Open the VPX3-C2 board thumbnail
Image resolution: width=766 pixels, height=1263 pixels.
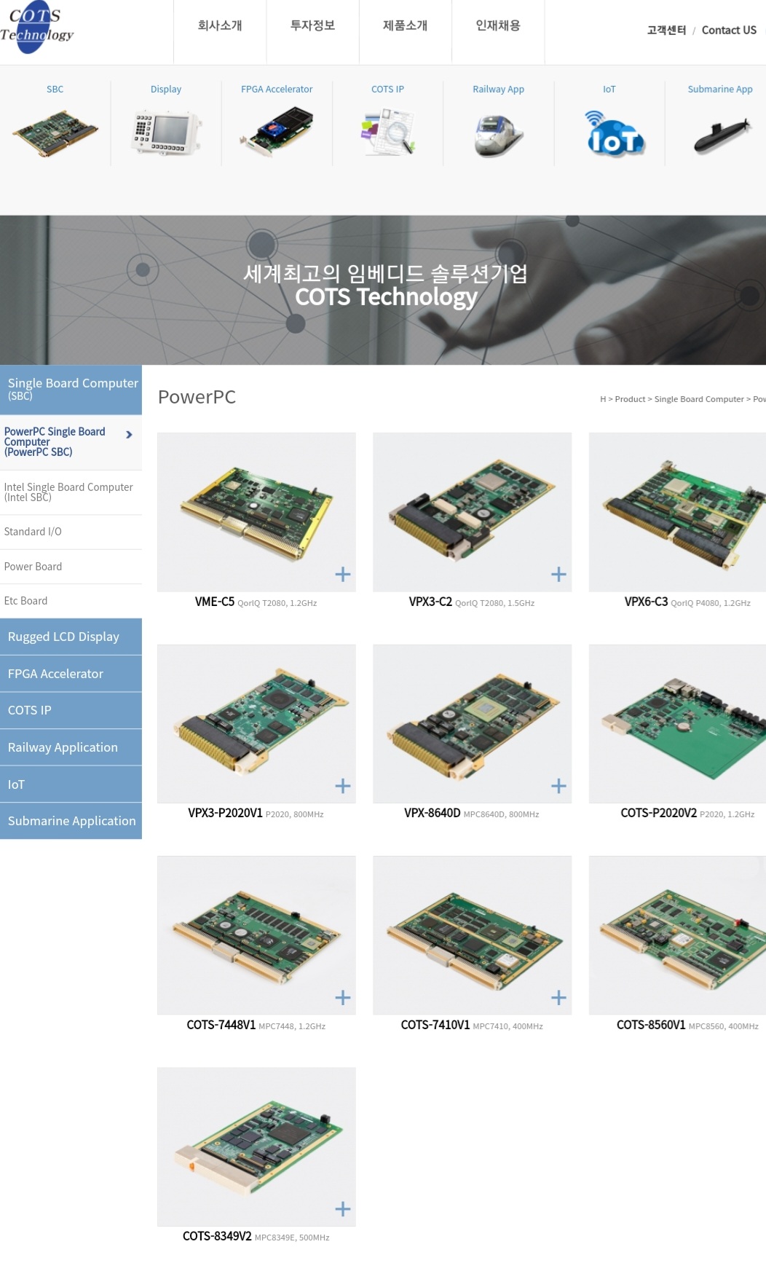pyautogui.click(x=472, y=512)
